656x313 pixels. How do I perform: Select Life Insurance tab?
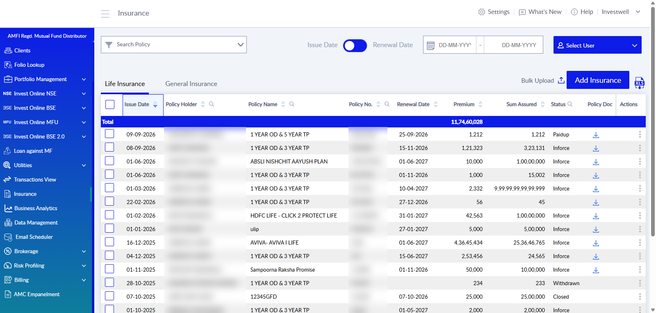click(125, 84)
